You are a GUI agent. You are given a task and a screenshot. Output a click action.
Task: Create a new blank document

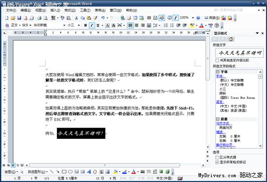click(6, 17)
